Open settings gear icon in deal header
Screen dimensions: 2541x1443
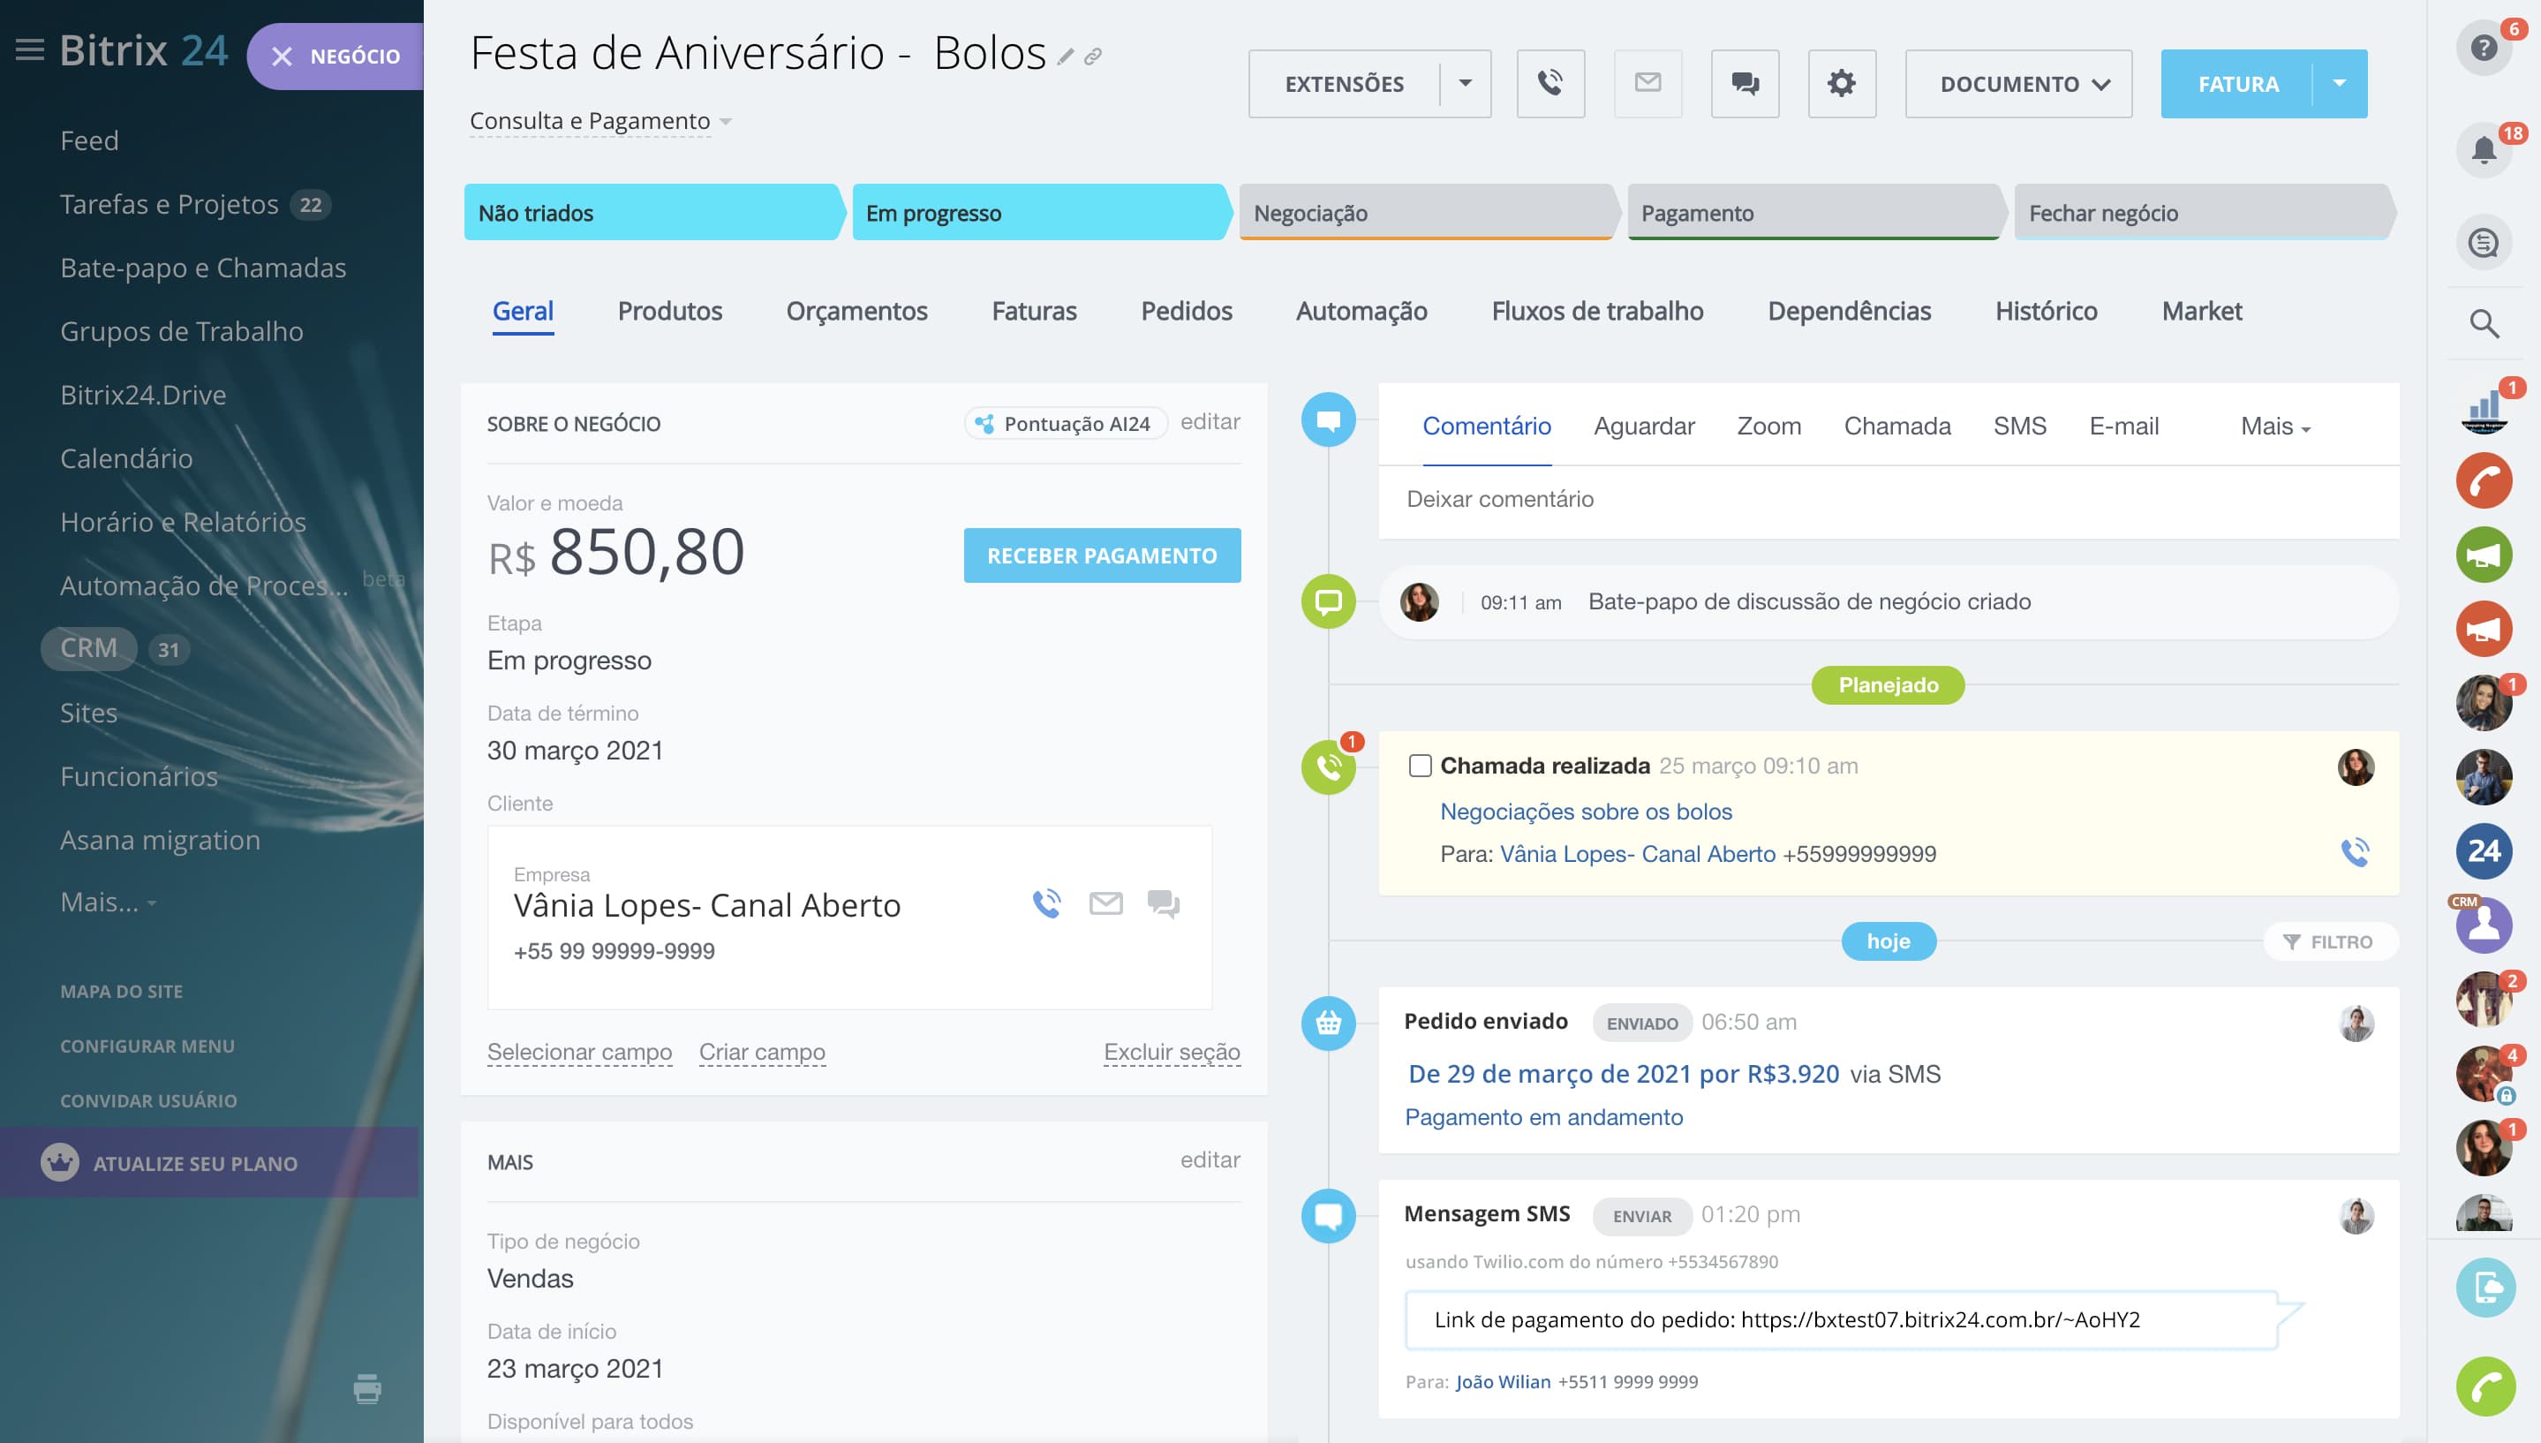(1841, 83)
